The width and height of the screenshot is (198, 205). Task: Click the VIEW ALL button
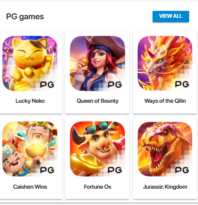click(171, 16)
